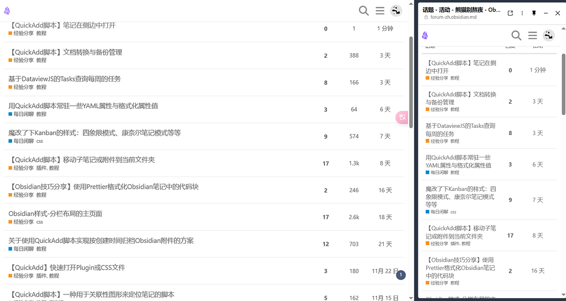Open the hamburger menu in the left pane

(380, 11)
